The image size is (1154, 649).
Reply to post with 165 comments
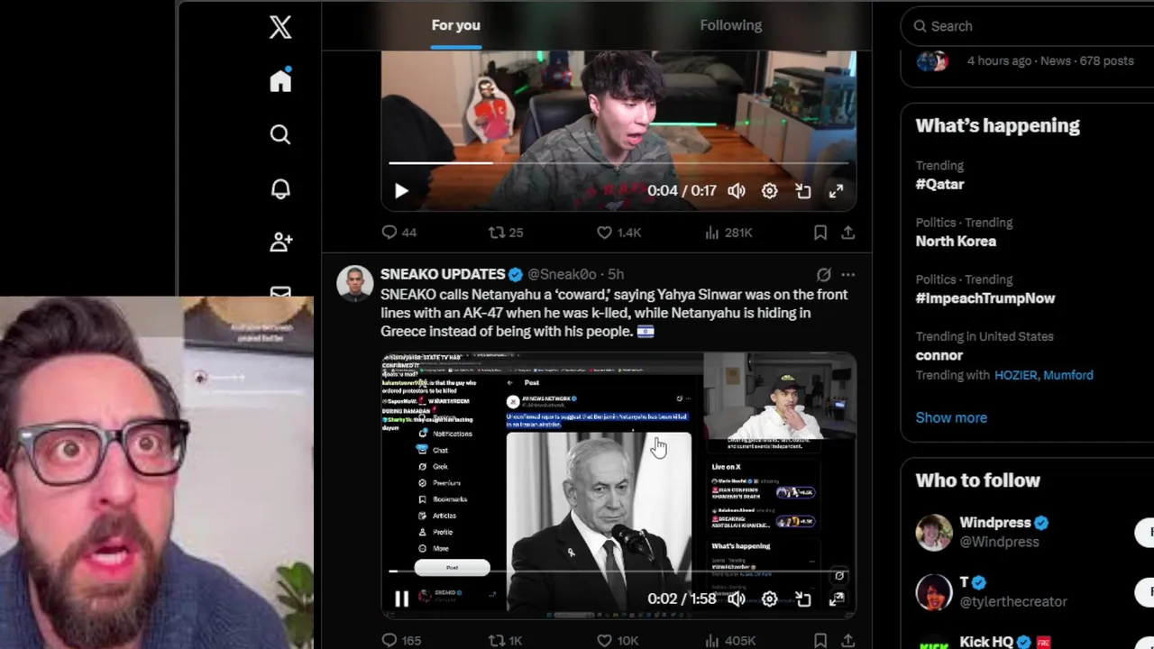point(401,640)
